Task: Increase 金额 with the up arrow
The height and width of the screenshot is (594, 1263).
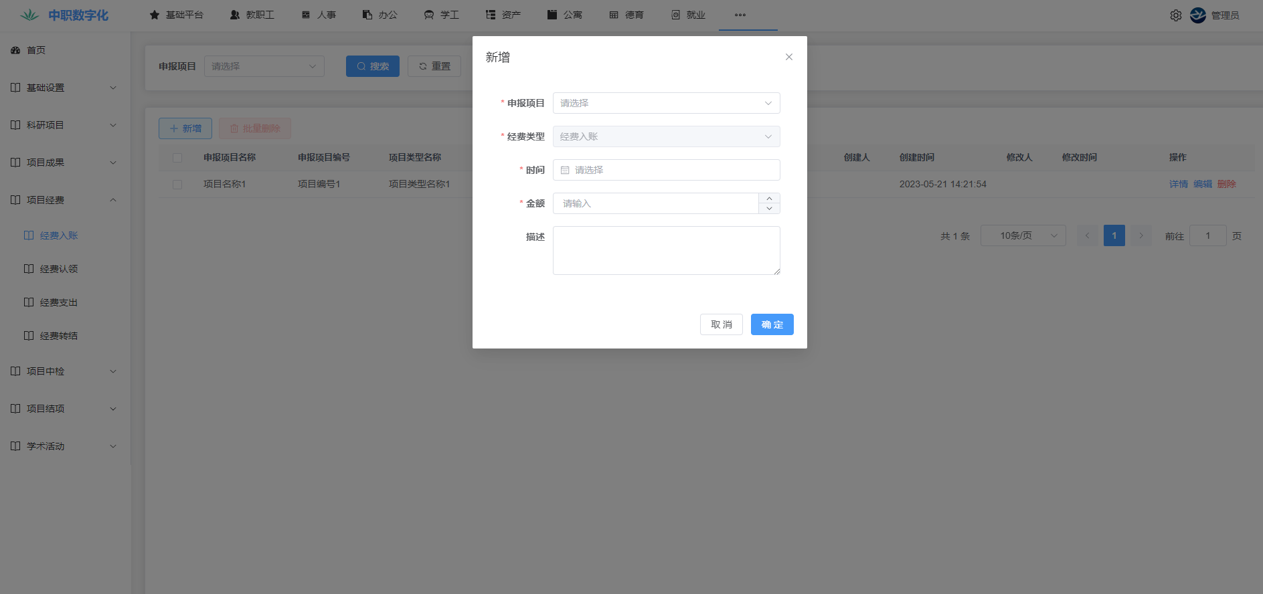Action: (769, 198)
